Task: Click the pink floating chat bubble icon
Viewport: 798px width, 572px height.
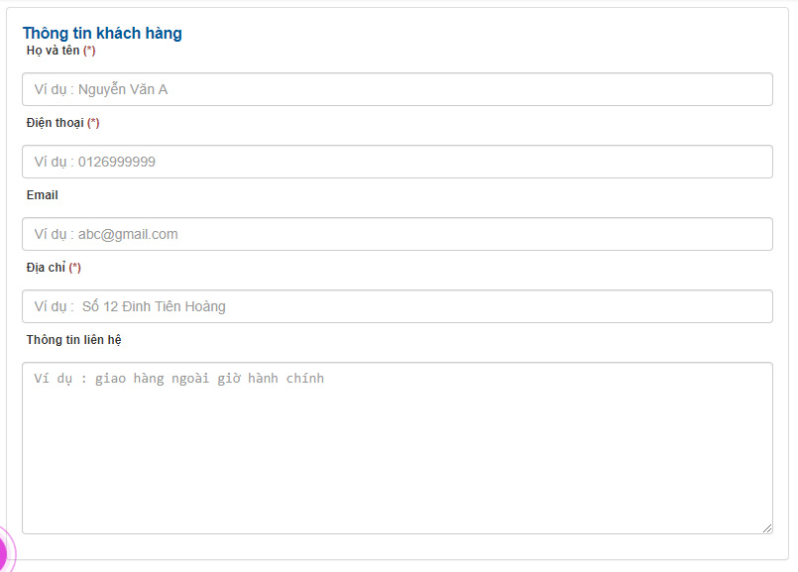Action: click(x=5, y=552)
